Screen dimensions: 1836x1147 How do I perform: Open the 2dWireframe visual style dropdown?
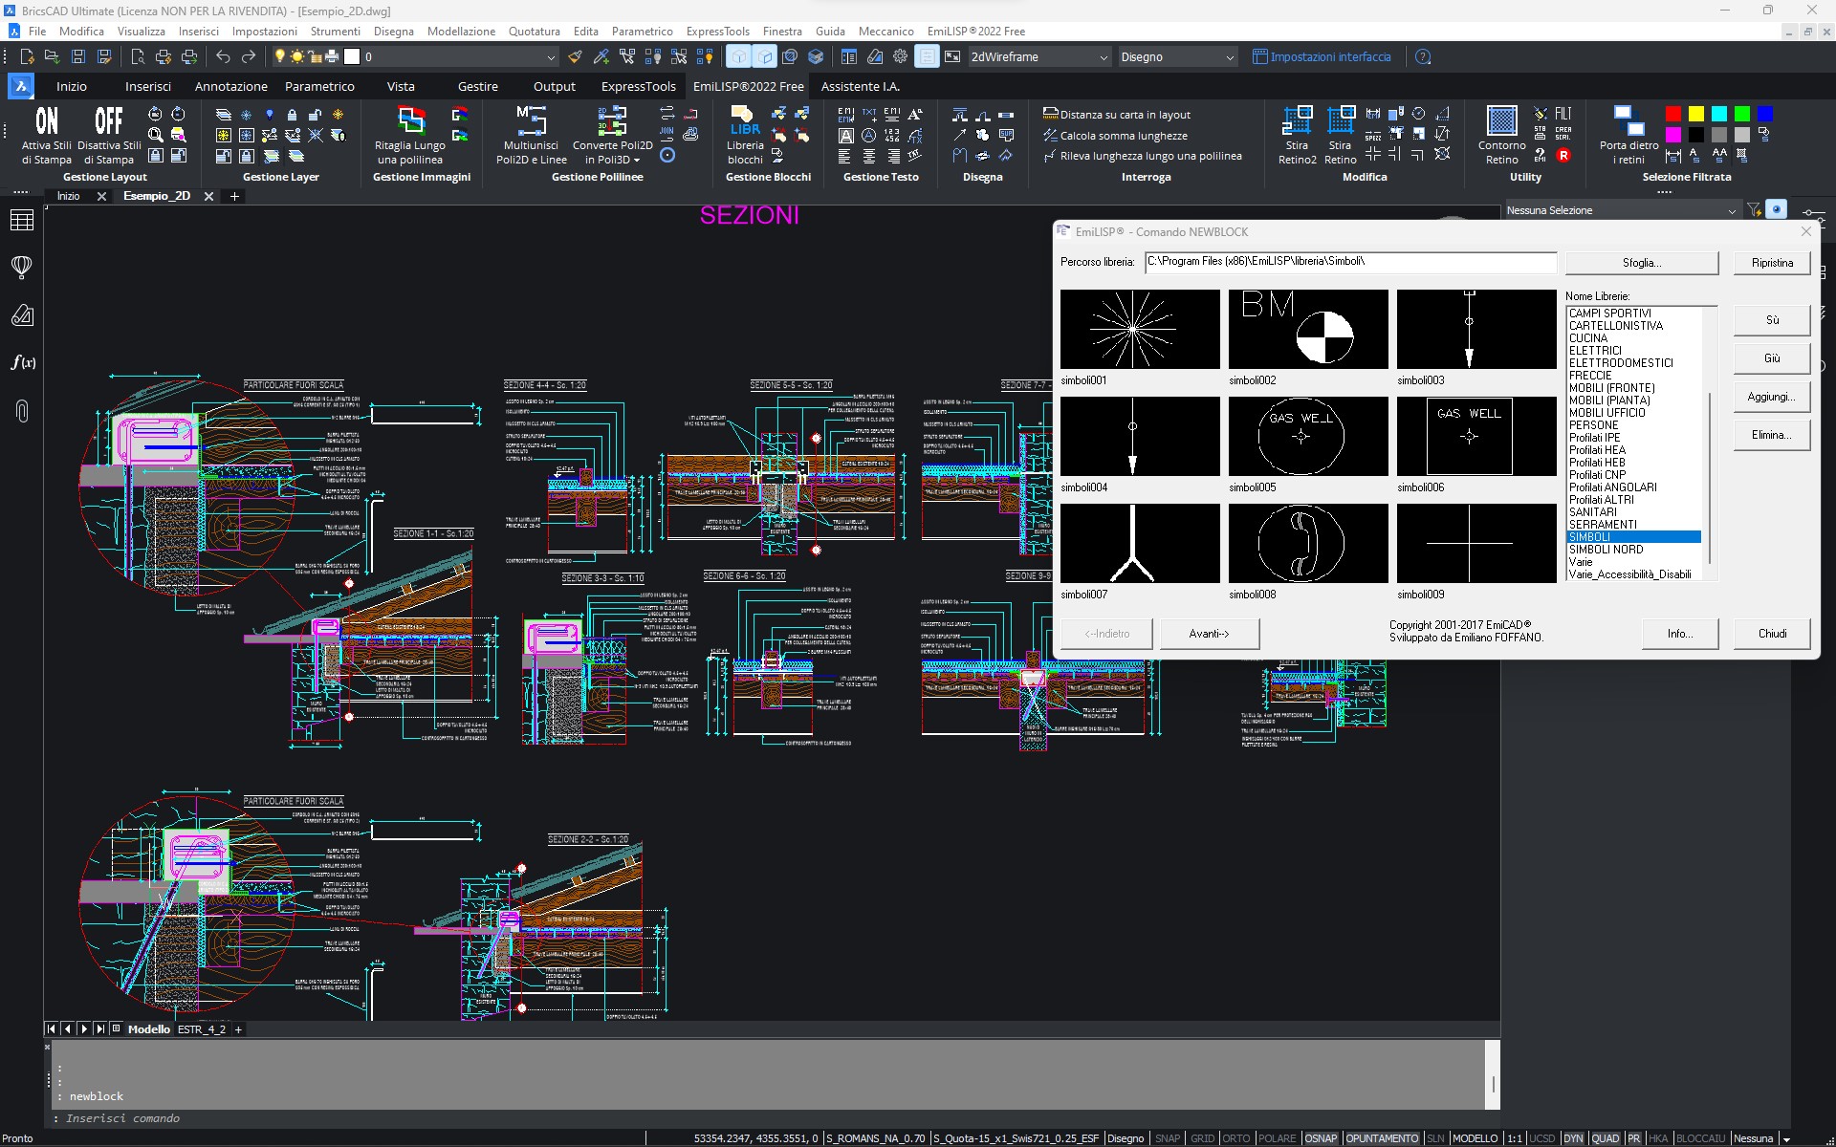pos(1103,57)
